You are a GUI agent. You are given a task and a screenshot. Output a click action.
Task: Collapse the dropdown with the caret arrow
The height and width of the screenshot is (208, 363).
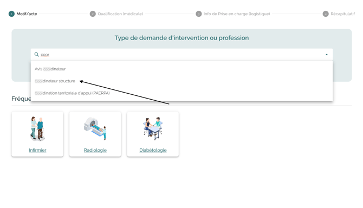(x=327, y=55)
